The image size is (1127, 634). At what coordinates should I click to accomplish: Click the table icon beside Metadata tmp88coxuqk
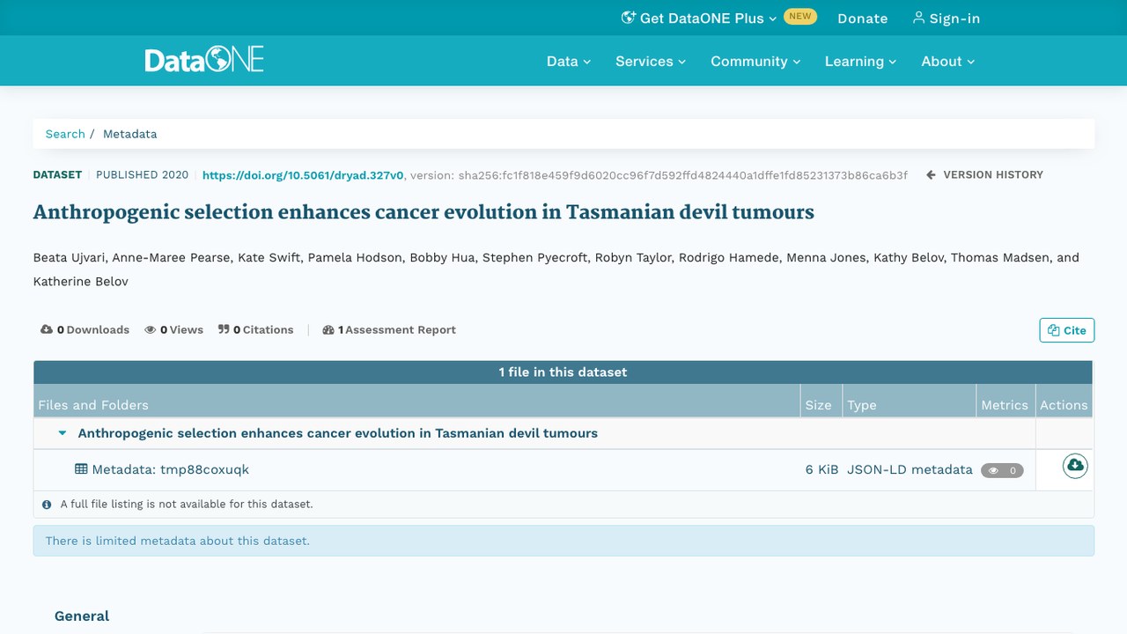[x=81, y=469]
